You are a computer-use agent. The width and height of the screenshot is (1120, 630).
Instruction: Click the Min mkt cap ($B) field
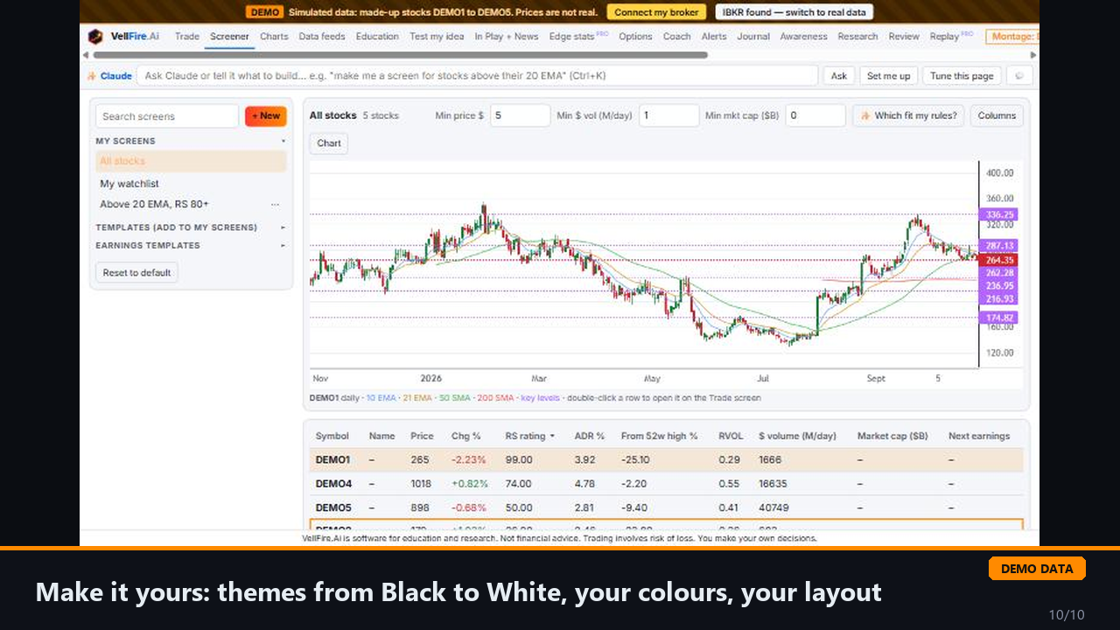pos(815,115)
